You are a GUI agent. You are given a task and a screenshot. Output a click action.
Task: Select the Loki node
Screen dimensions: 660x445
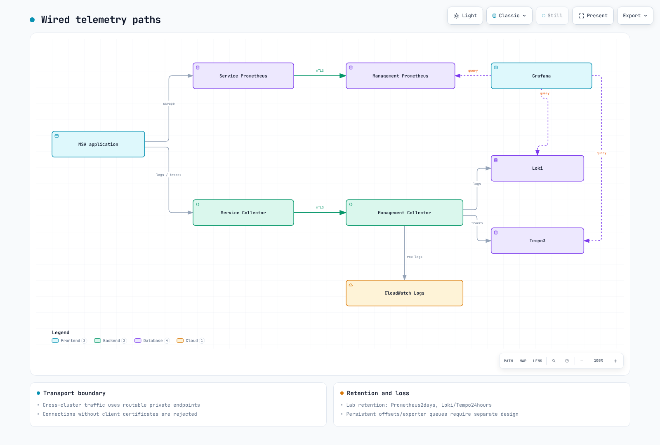point(537,168)
